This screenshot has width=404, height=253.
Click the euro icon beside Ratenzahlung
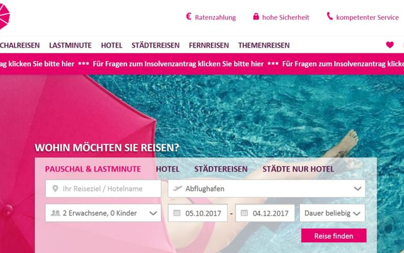189,17
